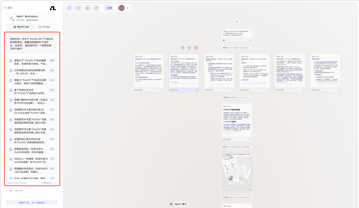This screenshot has height=208, width=359.
Task: Click the copy icon above selected node
Action: (x=189, y=48)
